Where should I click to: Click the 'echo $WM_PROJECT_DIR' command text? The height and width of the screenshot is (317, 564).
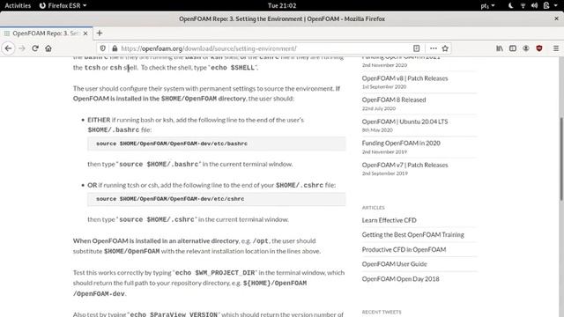(x=215, y=273)
